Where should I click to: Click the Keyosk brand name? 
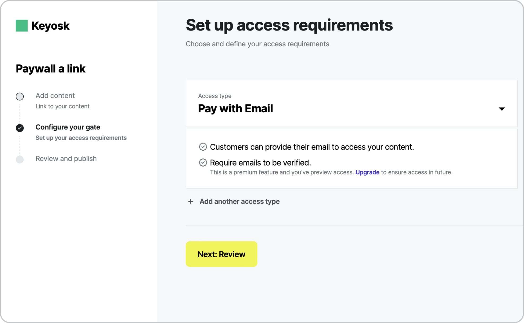coord(50,26)
